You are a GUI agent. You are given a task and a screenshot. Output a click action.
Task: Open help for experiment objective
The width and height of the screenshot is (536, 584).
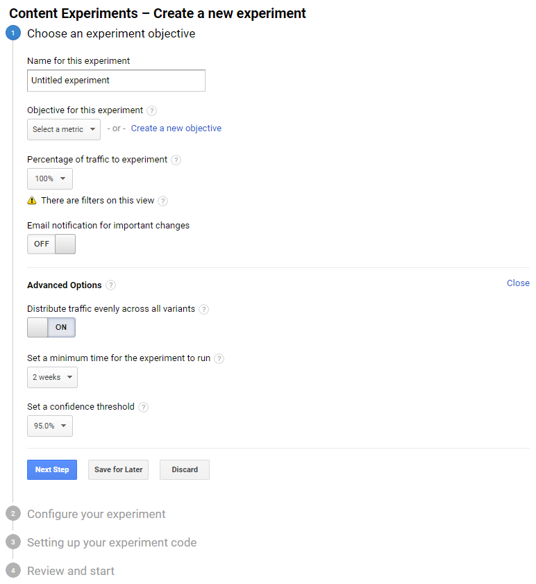[x=151, y=110]
